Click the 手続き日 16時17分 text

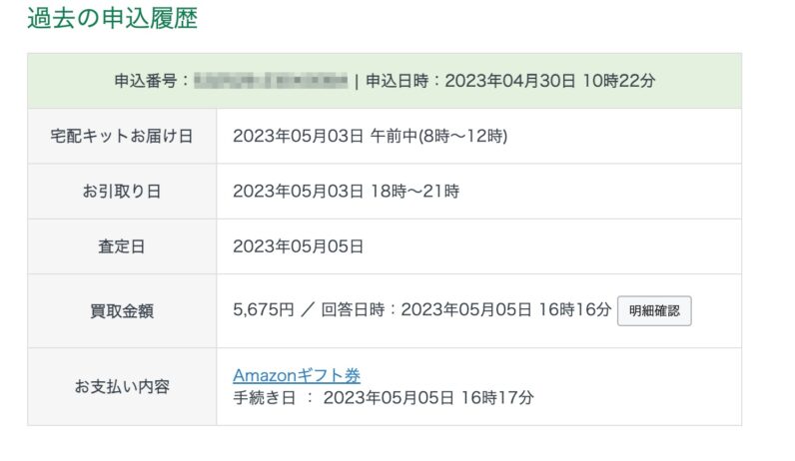point(384,398)
